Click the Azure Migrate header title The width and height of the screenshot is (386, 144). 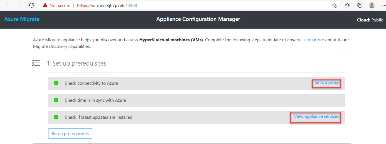(22, 19)
